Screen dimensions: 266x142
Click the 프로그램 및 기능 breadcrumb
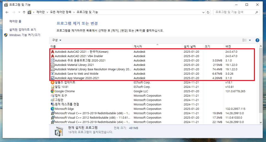(87, 12)
